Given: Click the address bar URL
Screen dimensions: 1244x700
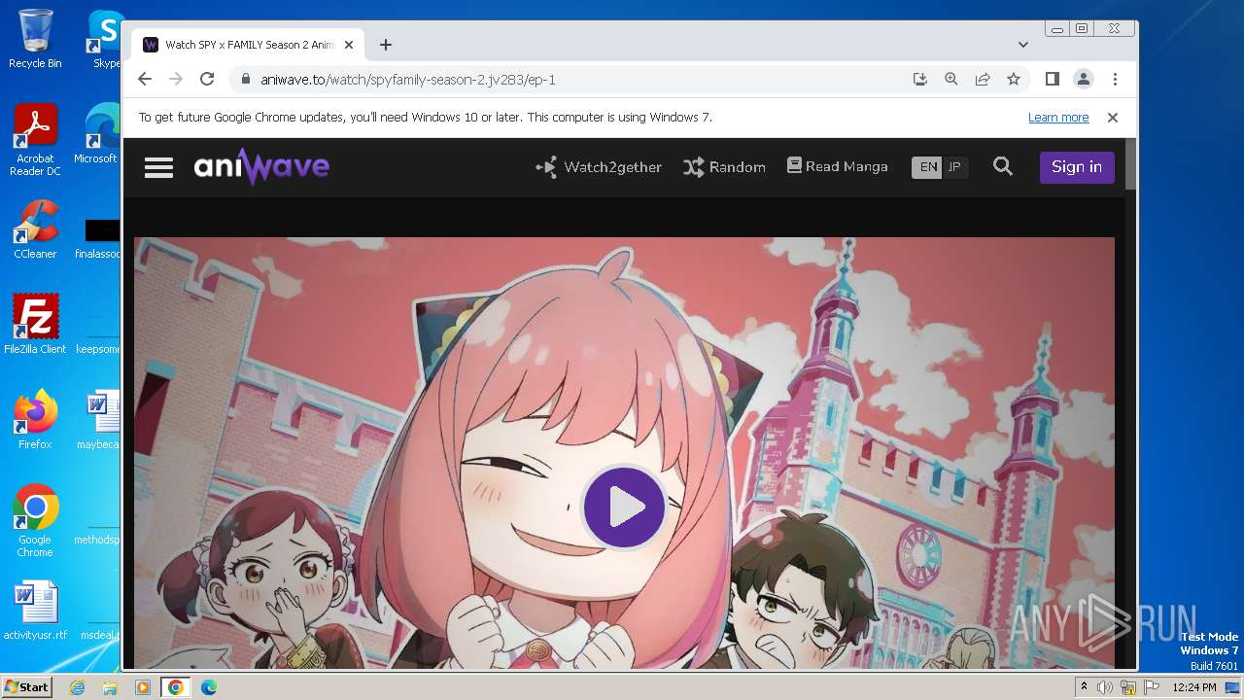Looking at the screenshot, I should (408, 80).
